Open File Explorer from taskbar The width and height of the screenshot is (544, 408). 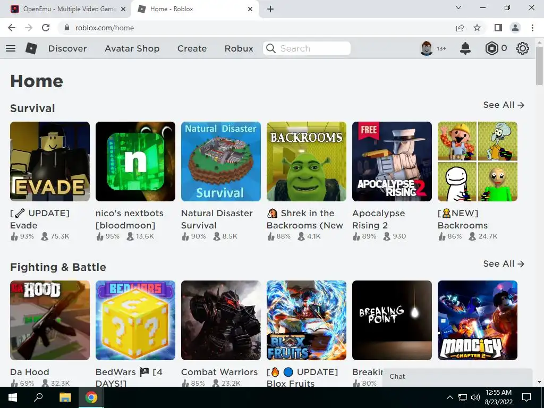tap(65, 397)
